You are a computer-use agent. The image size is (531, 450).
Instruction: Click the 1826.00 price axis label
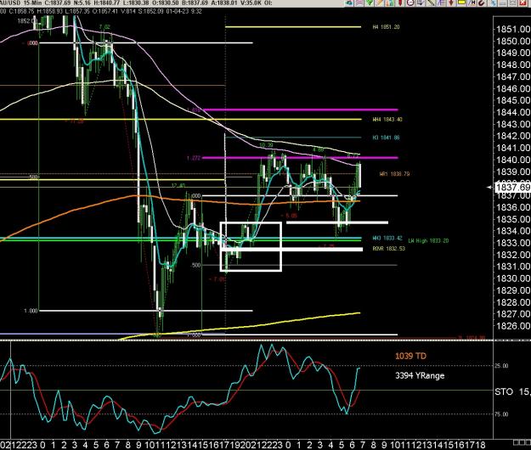[x=513, y=326]
